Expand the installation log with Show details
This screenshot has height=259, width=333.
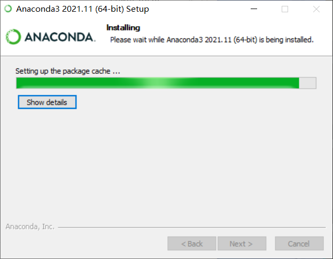point(47,102)
